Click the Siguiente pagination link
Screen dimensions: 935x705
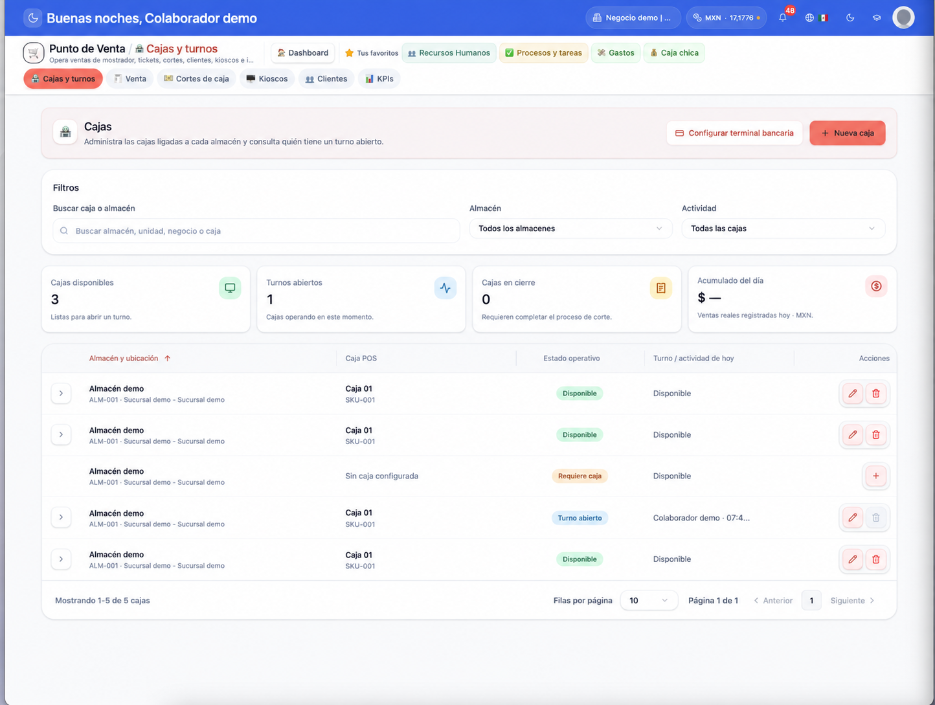[x=852, y=601]
